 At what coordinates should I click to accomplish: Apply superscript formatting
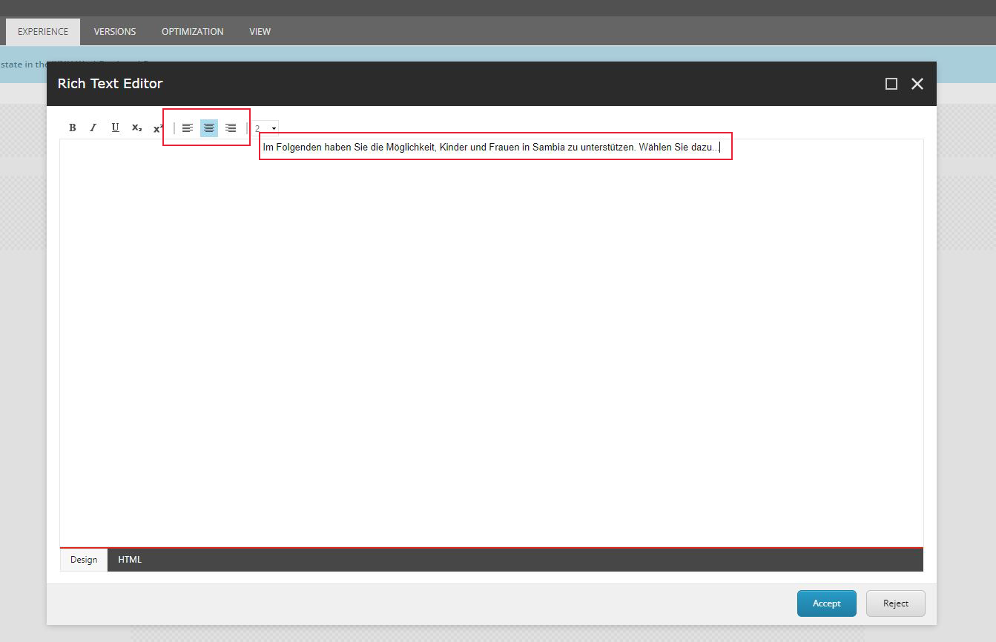(x=158, y=128)
